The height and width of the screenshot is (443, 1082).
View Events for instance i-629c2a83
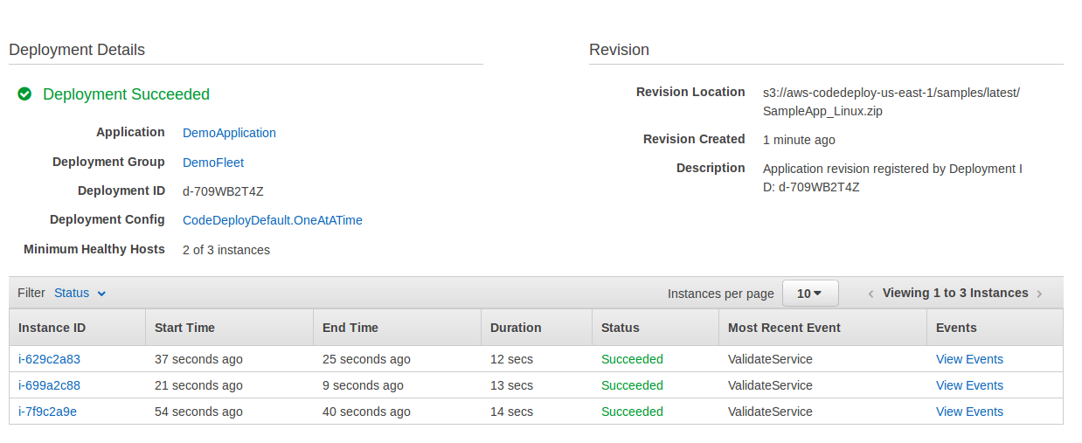point(969,359)
